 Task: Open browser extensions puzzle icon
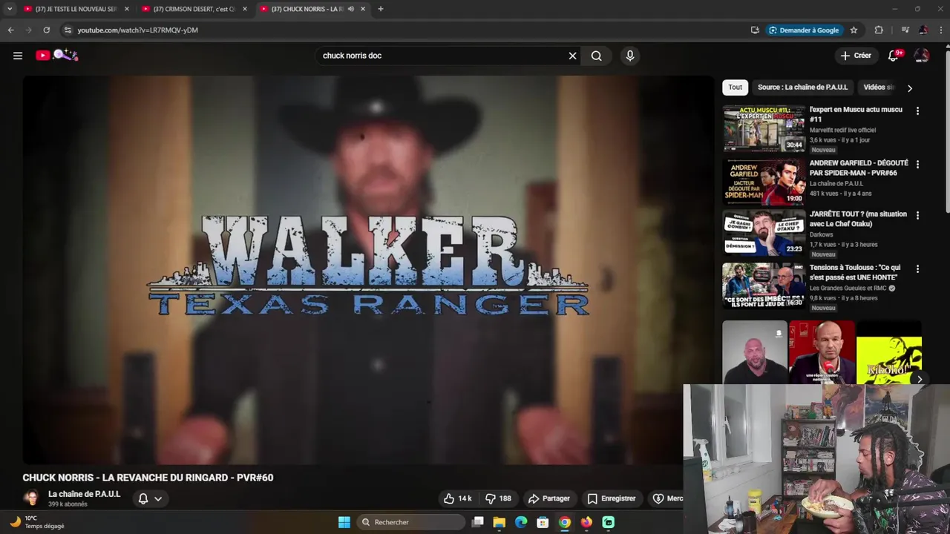[x=879, y=30]
